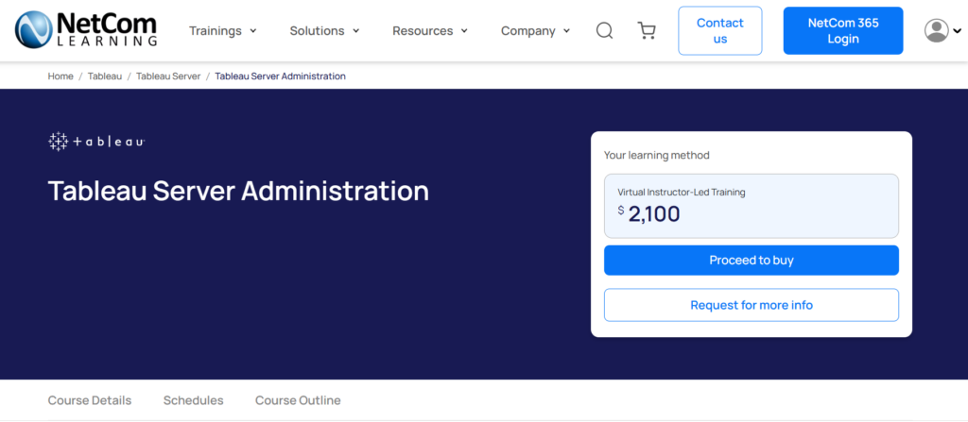
Task: Switch to the Schedules tab
Action: [193, 400]
